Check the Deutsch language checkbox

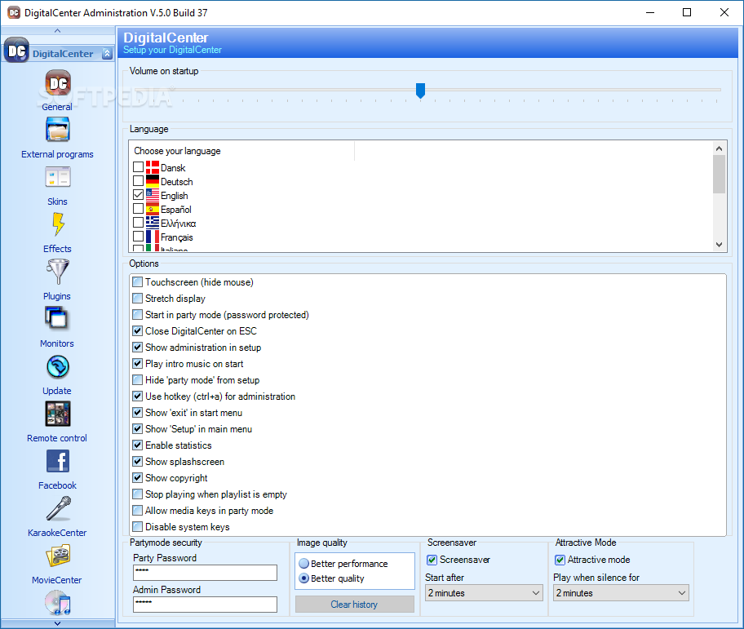[x=138, y=181]
